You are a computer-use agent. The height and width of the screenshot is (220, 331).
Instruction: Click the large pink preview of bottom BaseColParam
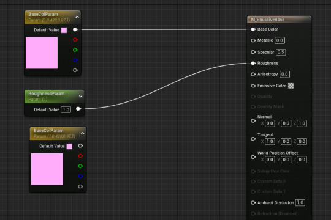47,169
